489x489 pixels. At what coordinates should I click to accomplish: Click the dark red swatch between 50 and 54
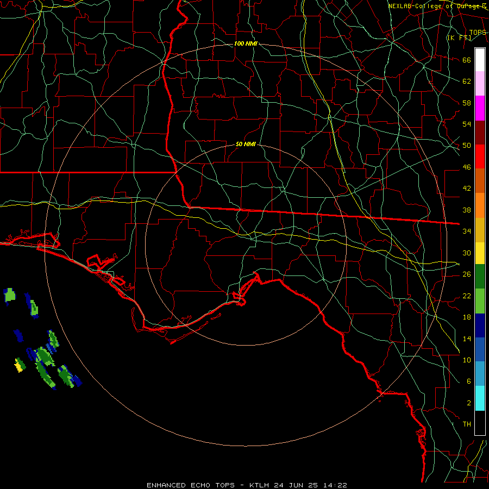point(480,133)
